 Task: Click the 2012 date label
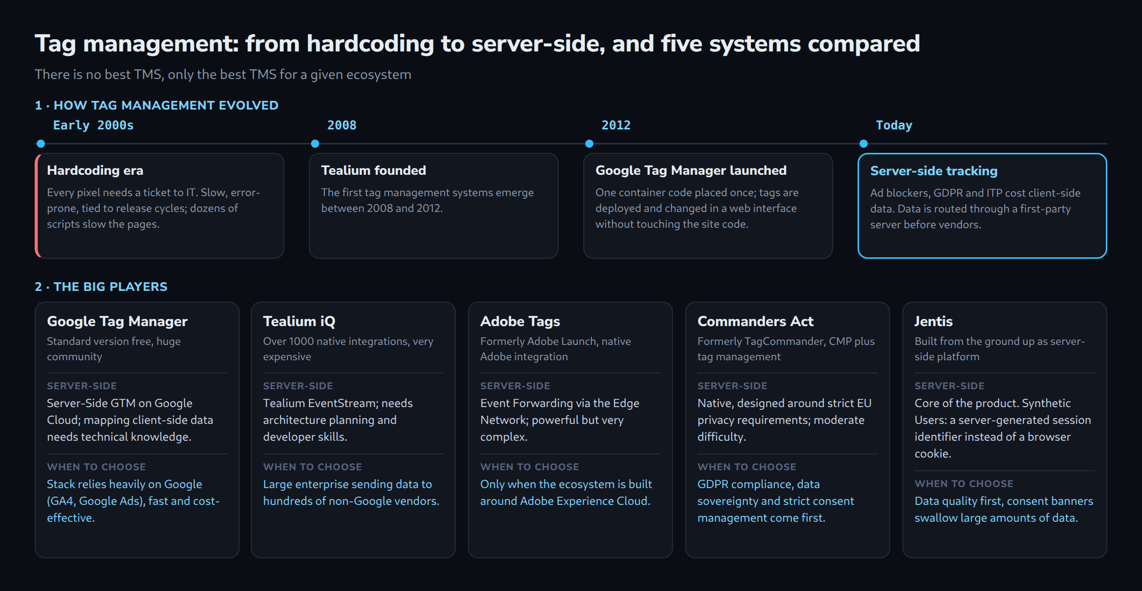[x=616, y=125]
